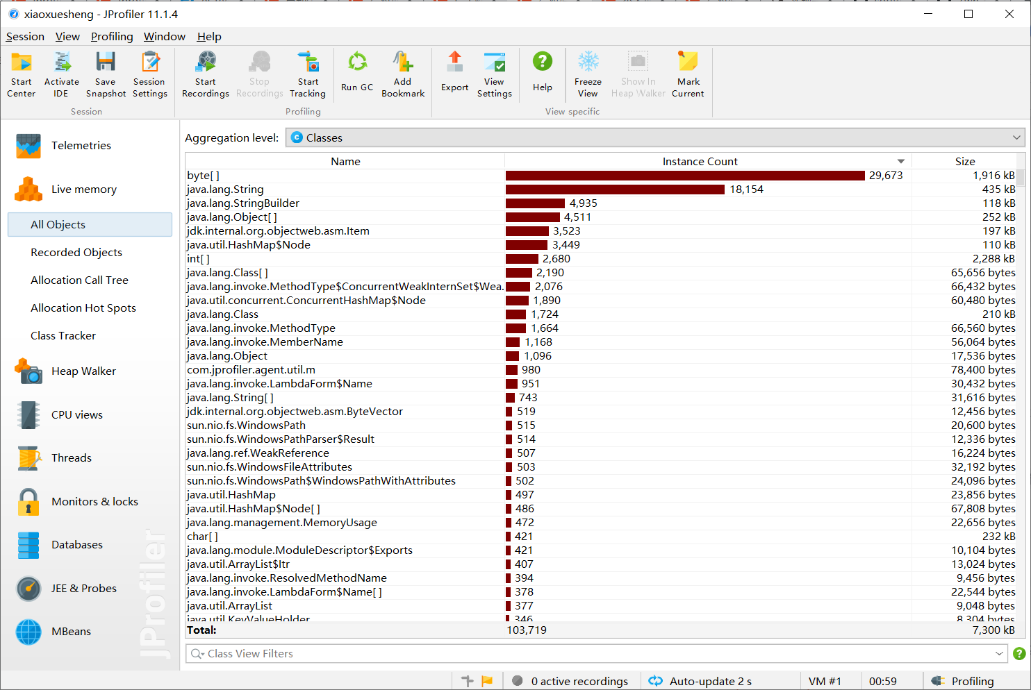Click the byte[] instance count bar
The image size is (1031, 690).
[x=685, y=176]
